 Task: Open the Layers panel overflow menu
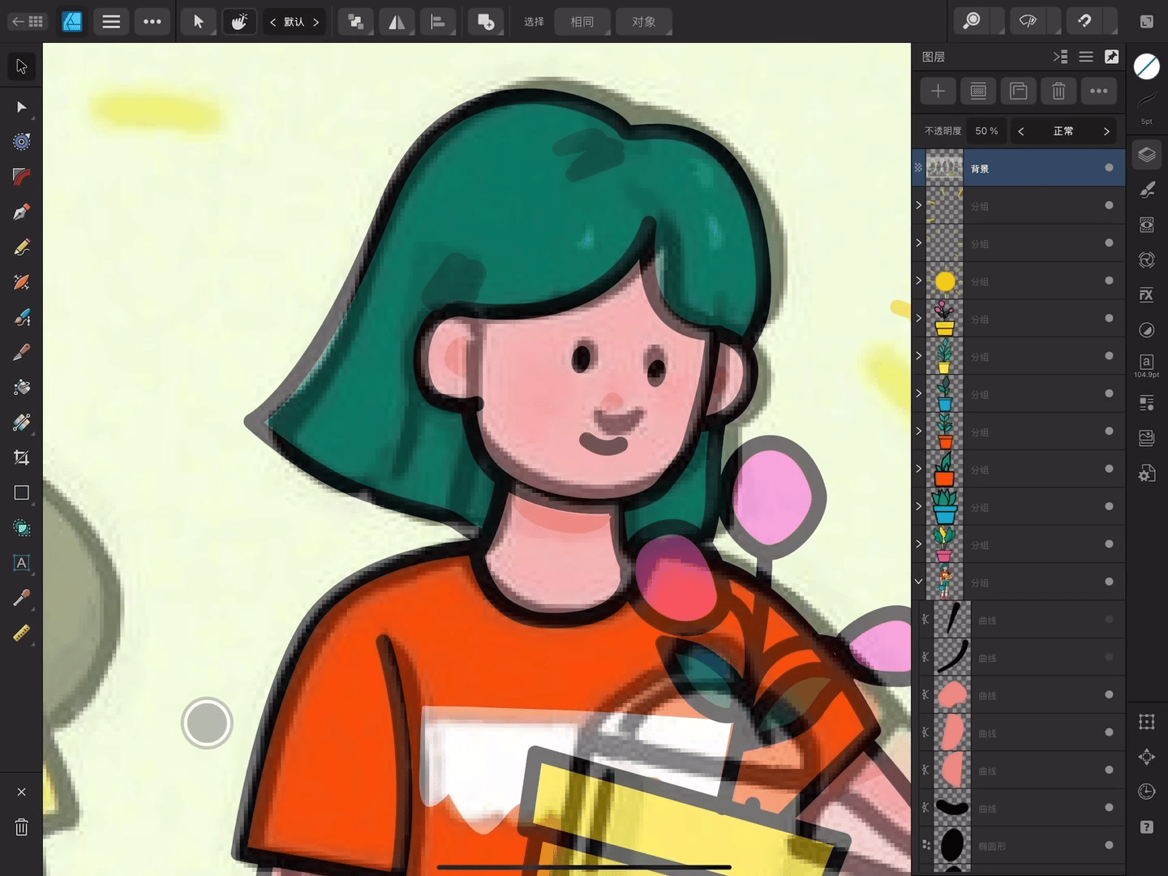click(x=1099, y=91)
